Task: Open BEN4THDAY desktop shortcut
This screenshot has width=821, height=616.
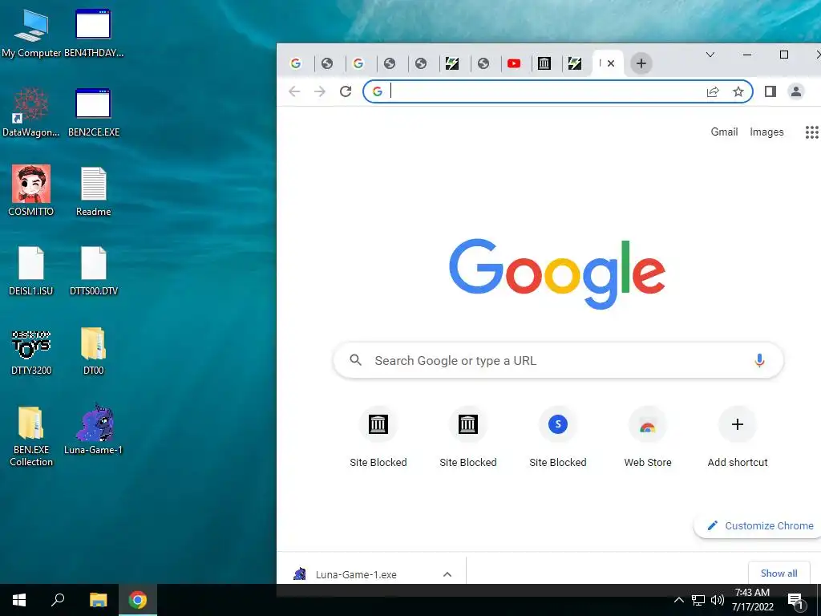Action: [x=93, y=33]
